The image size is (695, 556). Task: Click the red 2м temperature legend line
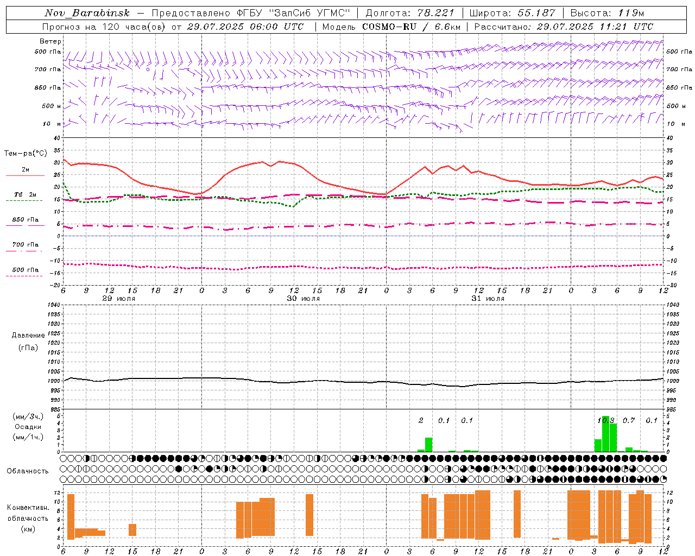coord(25,176)
